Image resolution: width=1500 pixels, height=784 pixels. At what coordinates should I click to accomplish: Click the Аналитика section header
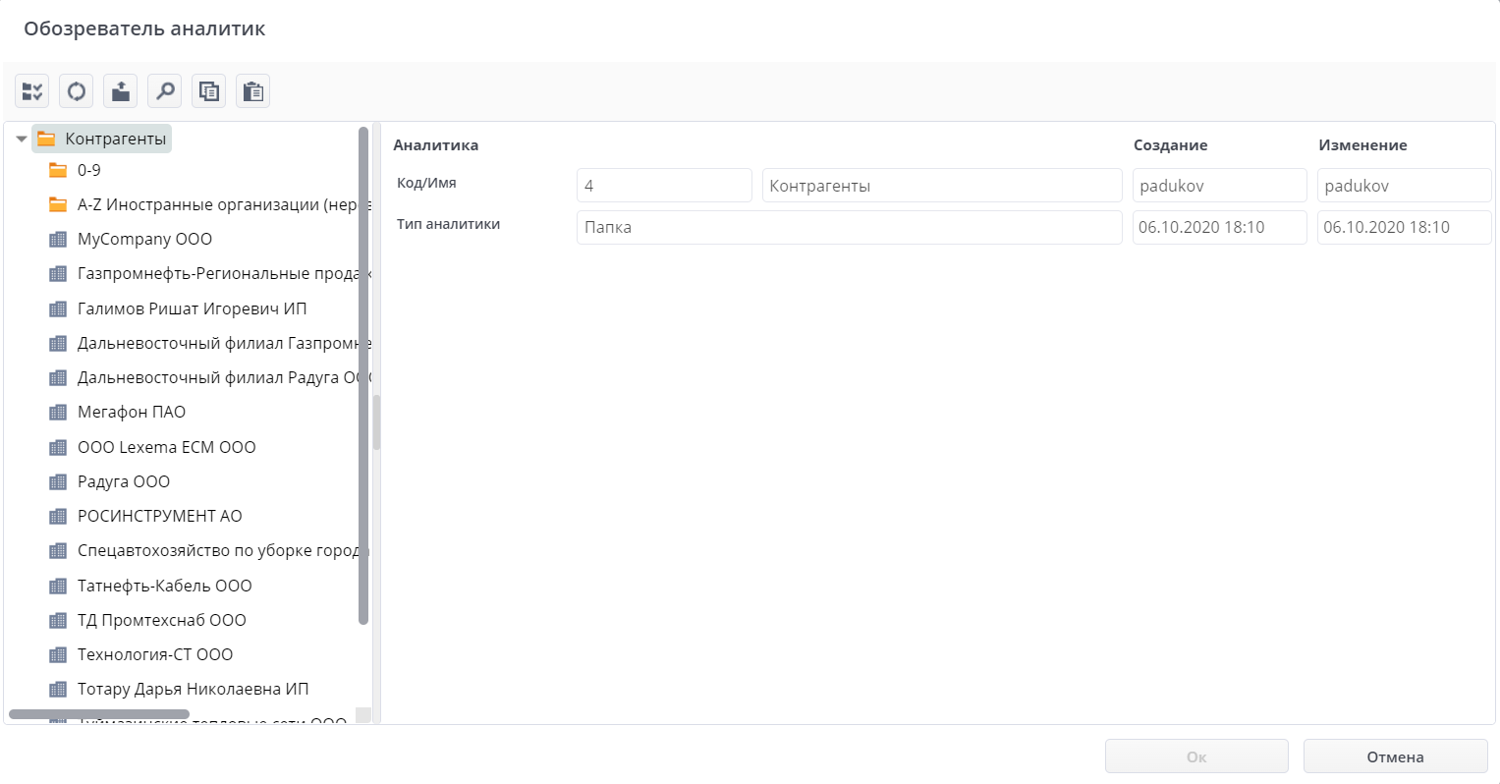click(x=436, y=145)
